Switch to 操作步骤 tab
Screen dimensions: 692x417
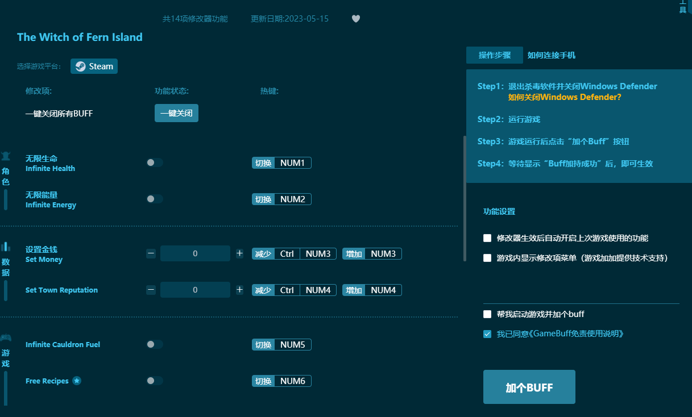pyautogui.click(x=494, y=55)
